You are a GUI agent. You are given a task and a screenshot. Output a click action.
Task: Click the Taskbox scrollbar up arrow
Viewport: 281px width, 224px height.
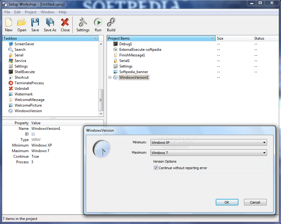tap(101, 44)
